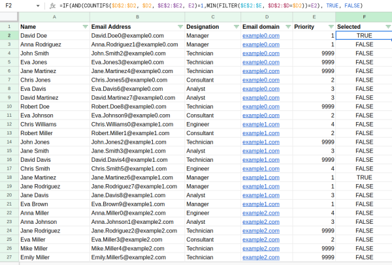Viewport: 392px width, 265px height.
Task: Select row 2 header
Action: (x=9, y=35)
